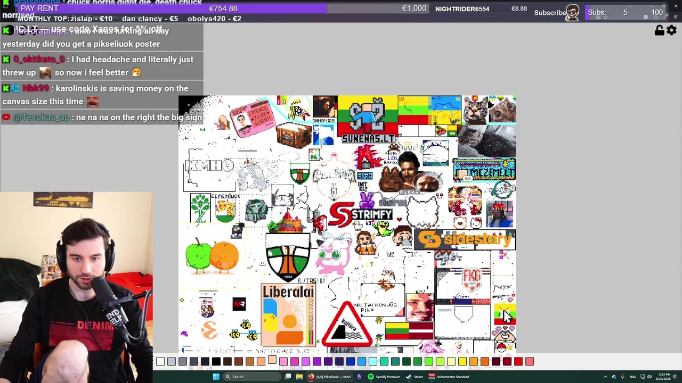Open Task View from taskbar
The image size is (682, 383).
(288, 377)
